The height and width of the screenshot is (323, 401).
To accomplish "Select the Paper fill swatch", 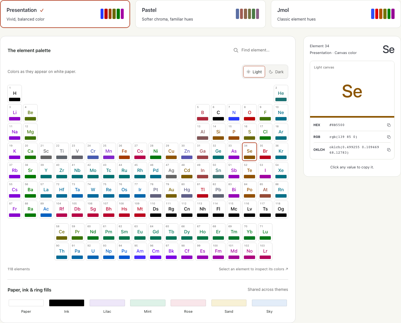I will click(26, 303).
